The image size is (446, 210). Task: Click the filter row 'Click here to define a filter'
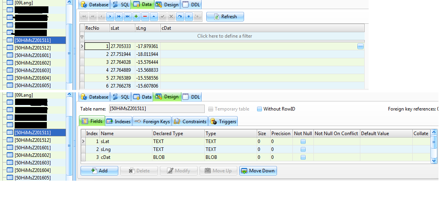coord(225,36)
